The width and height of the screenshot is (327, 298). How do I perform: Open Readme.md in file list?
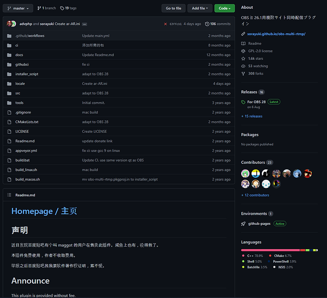(x=25, y=141)
